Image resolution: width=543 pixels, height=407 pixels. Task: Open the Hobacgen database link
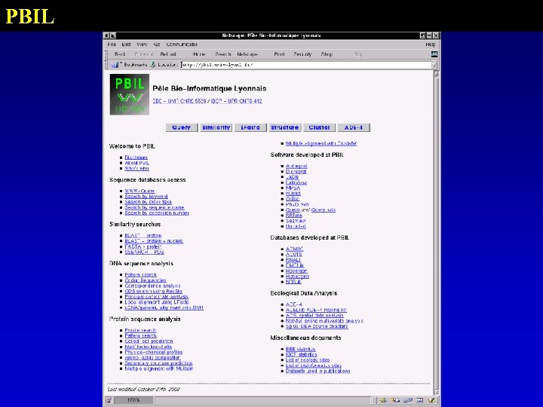[x=297, y=276]
